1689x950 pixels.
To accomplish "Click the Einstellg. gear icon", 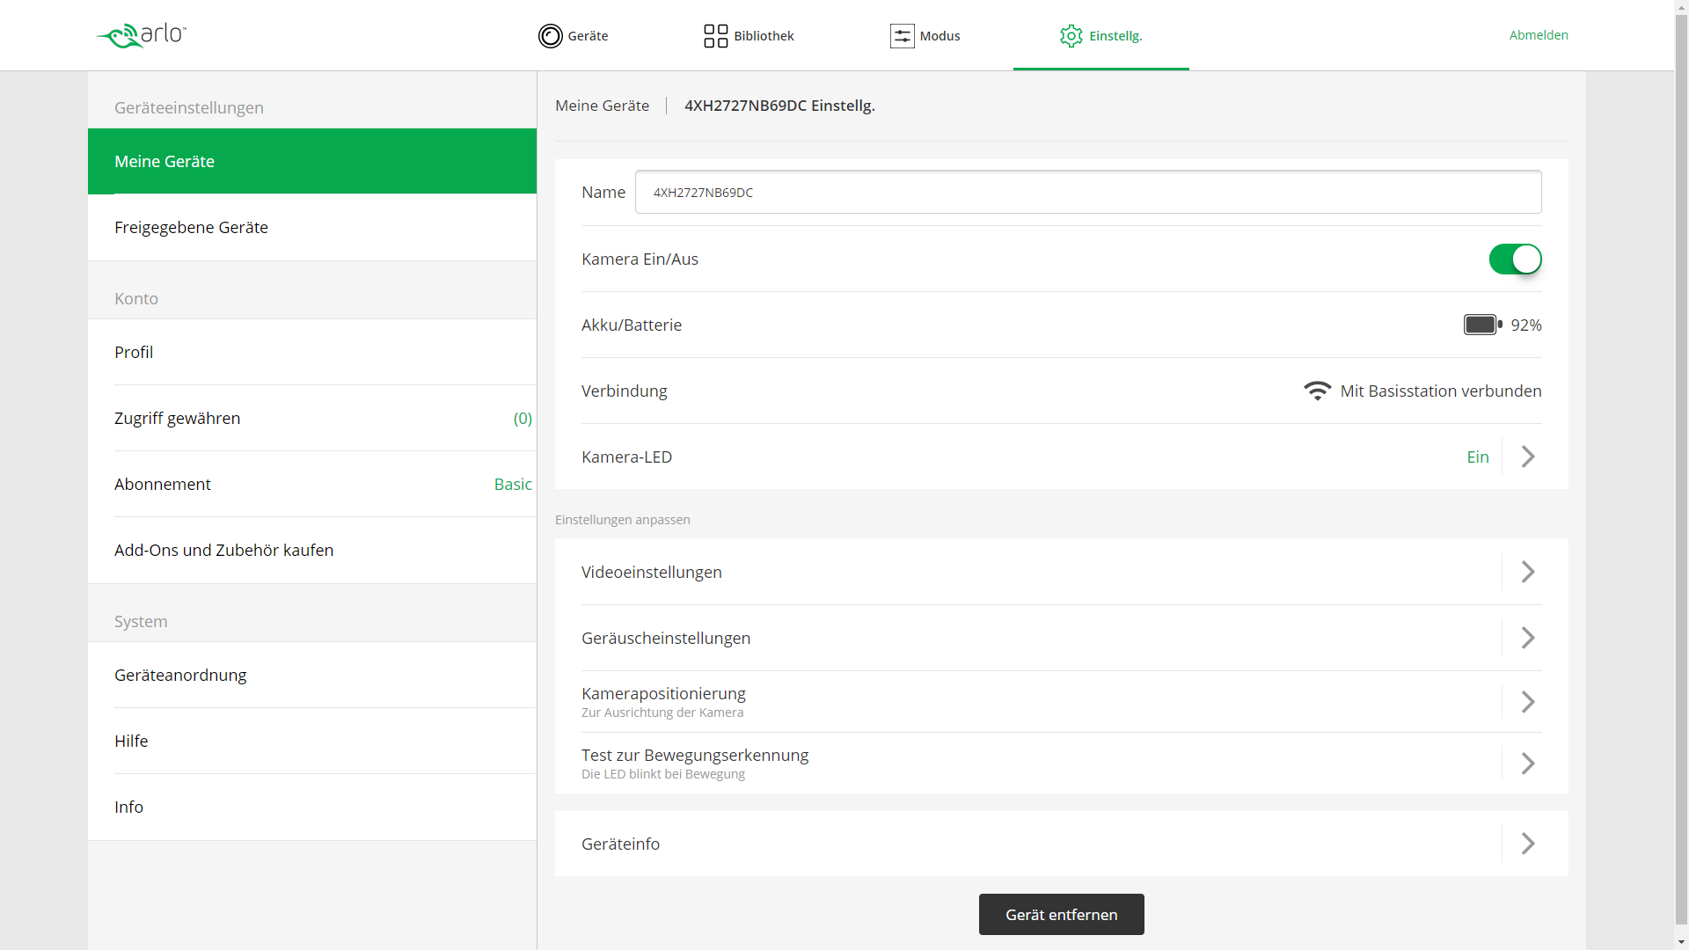I will click(x=1071, y=36).
